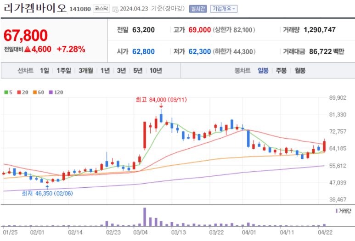Viewport: 355px width, 241px height.
Task: Click the trading volume 1,290,747
Action: pyautogui.click(x=320, y=30)
